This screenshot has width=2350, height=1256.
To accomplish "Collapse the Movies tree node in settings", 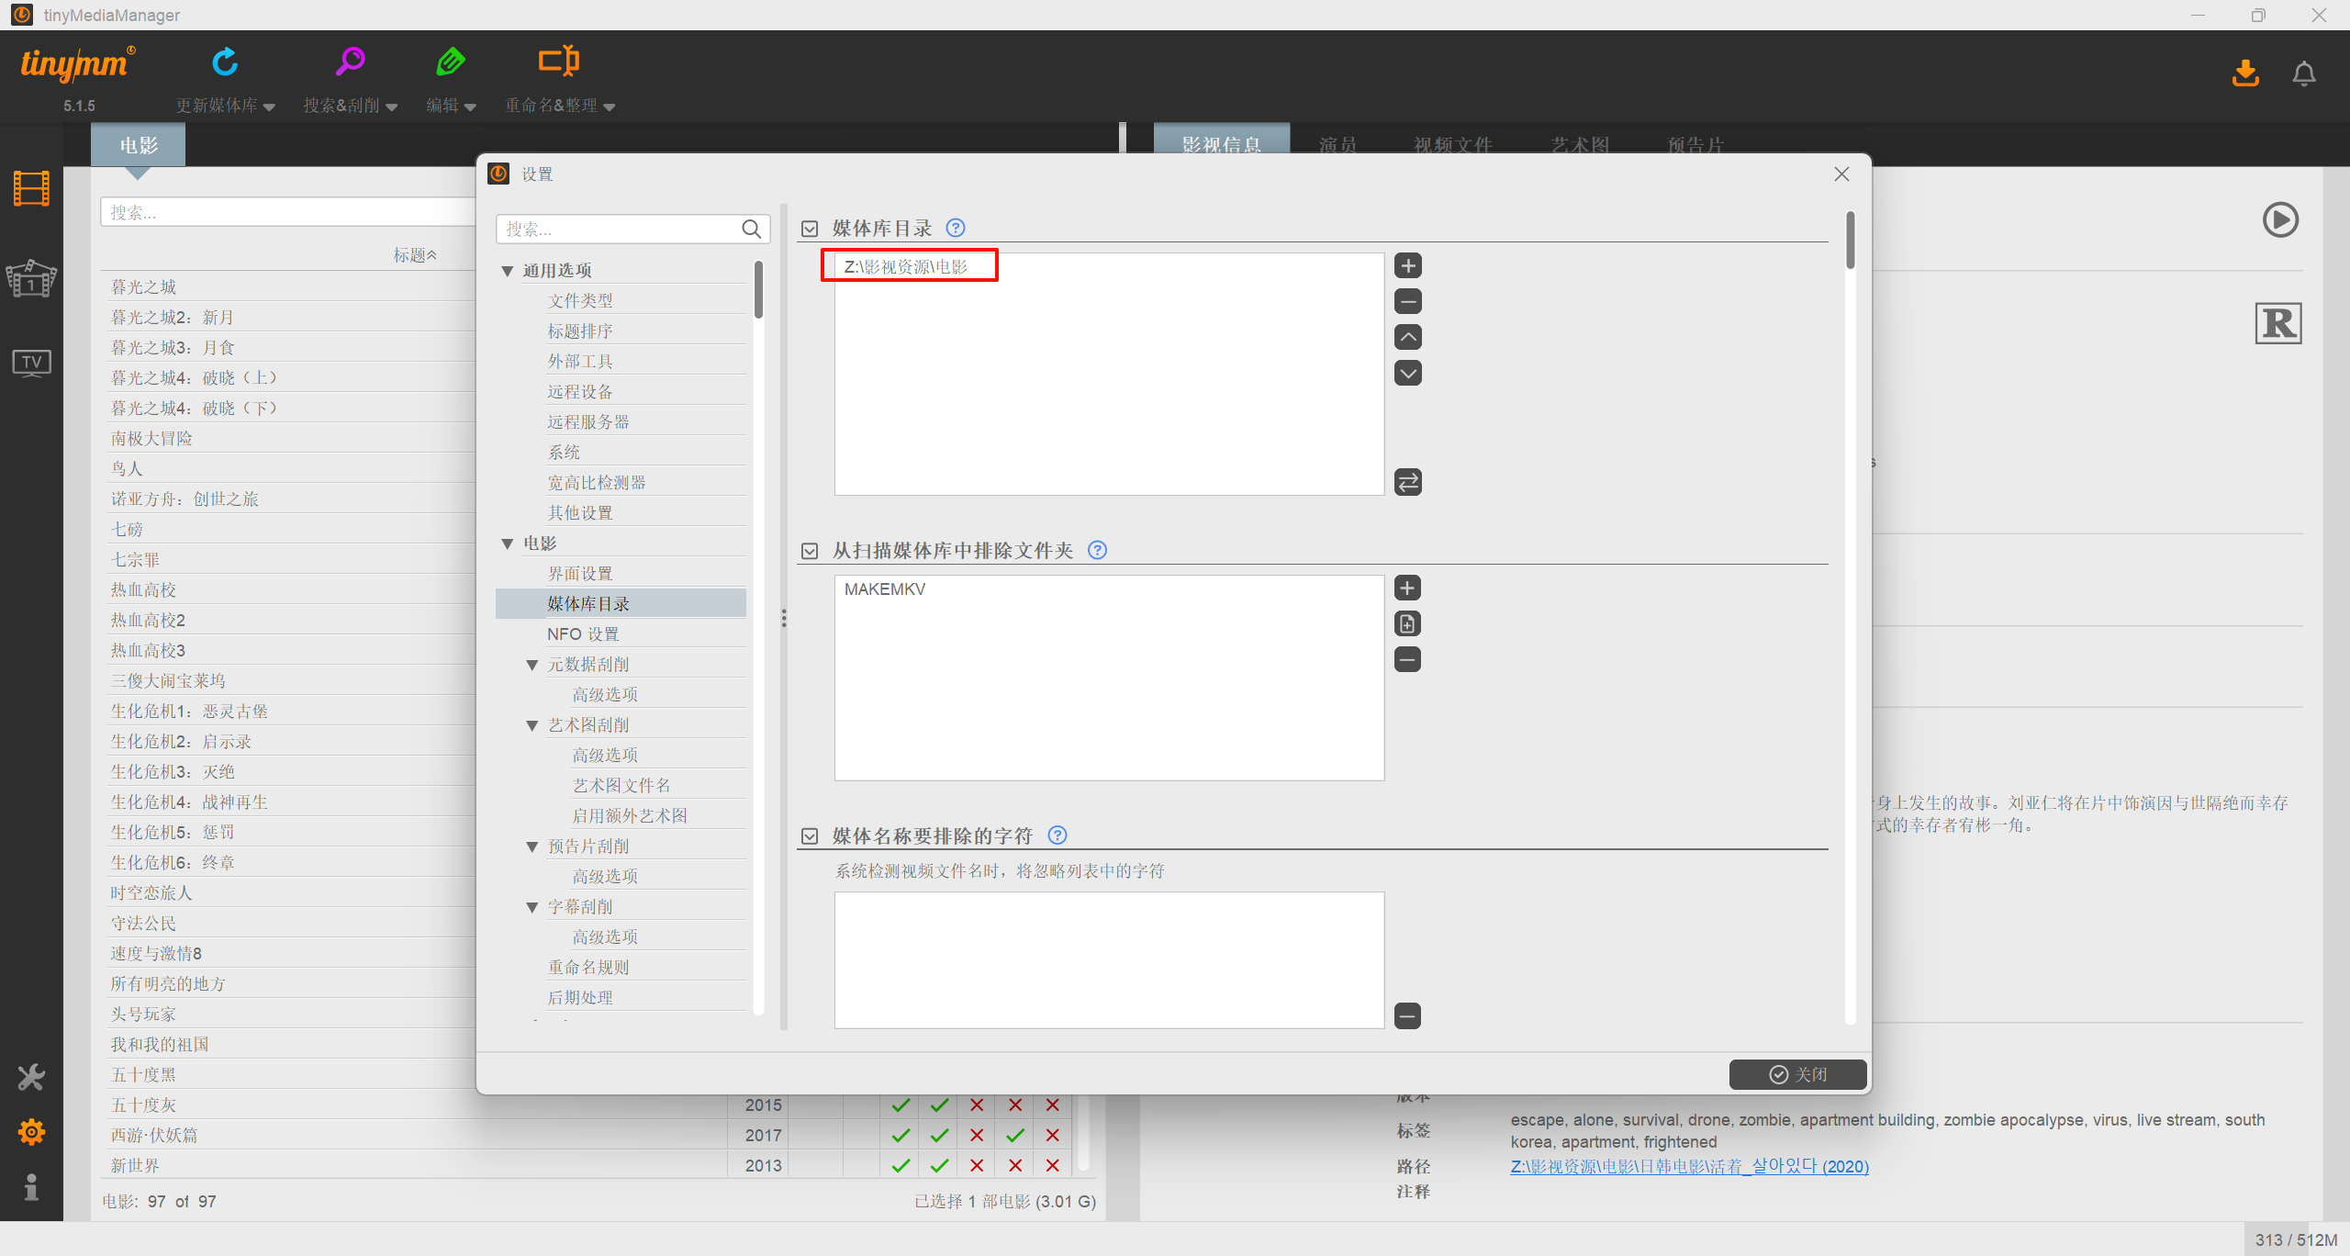I will pos(508,544).
